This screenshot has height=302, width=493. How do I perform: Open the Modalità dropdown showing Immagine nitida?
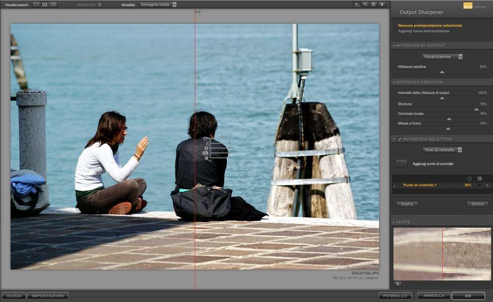pos(158,5)
